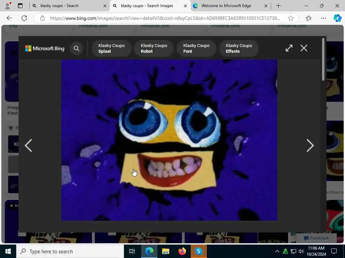Open Task View on the taskbar
This screenshot has height=258, width=345.
point(132,251)
